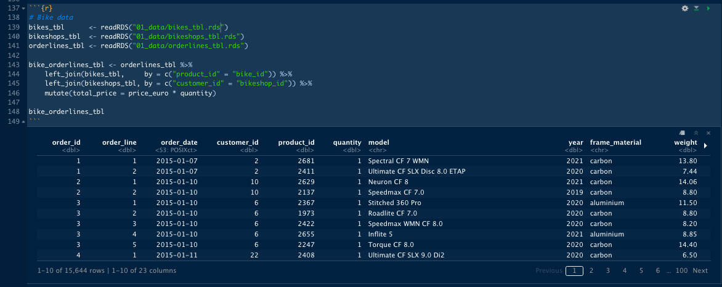The height and width of the screenshot is (287, 722).
Task: Click order date 2015-01-11 cell
Action: (177, 255)
